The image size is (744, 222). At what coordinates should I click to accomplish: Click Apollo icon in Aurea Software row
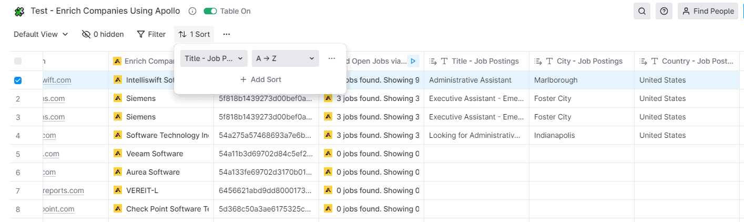118,172
